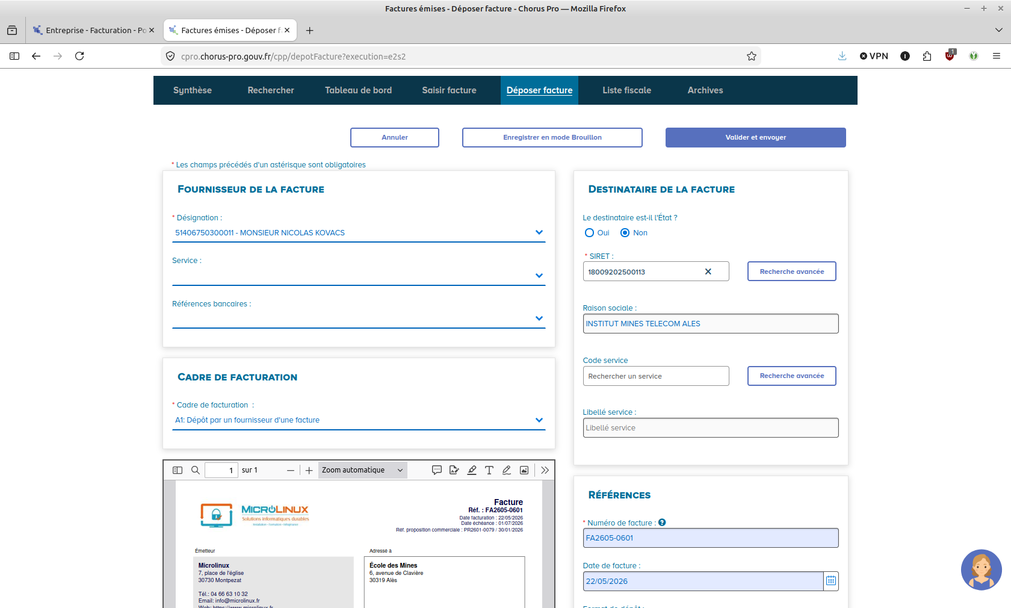Viewport: 1011px width, 608px height.
Task: Open the round black 'I' extension
Action: [x=905, y=56]
